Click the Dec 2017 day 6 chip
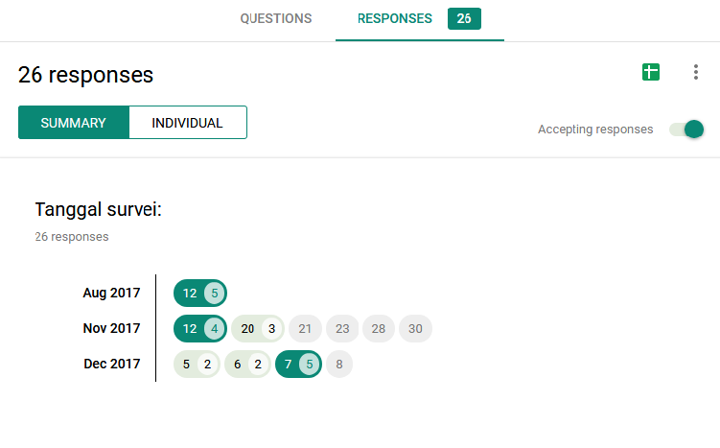The image size is (720, 448). [247, 365]
